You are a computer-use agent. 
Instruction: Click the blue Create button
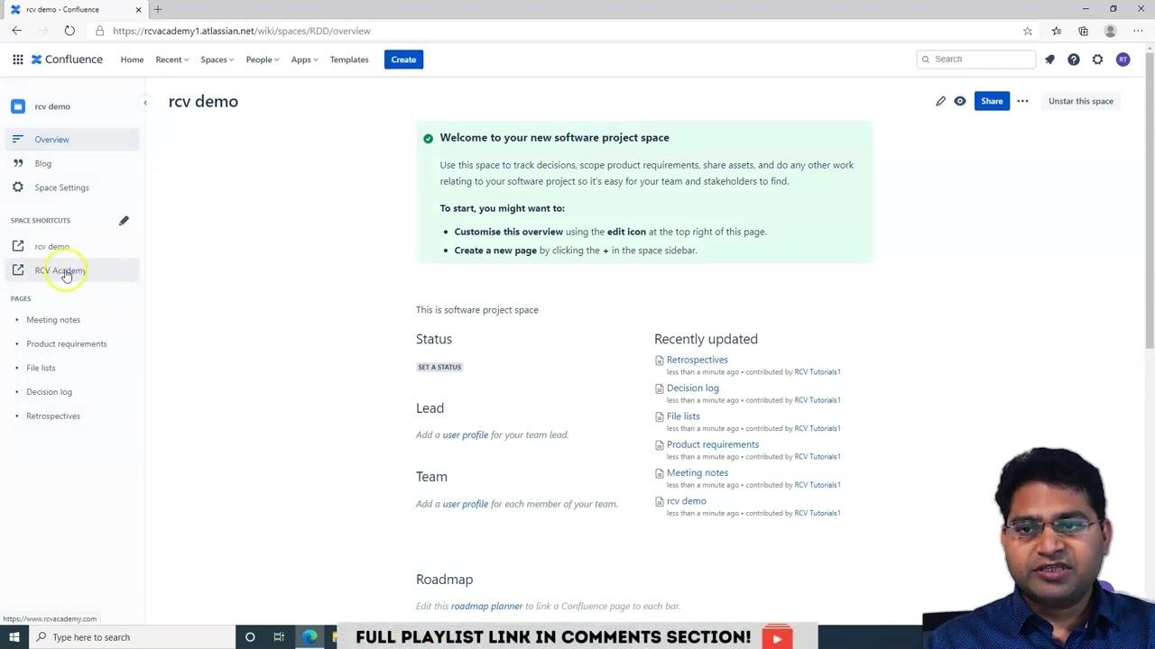[403, 59]
